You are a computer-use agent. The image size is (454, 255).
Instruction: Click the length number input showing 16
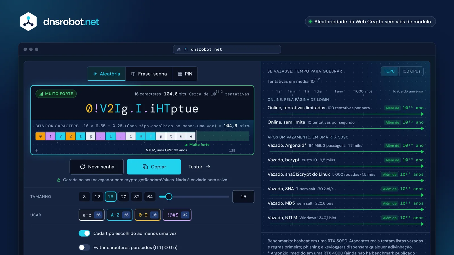click(243, 197)
